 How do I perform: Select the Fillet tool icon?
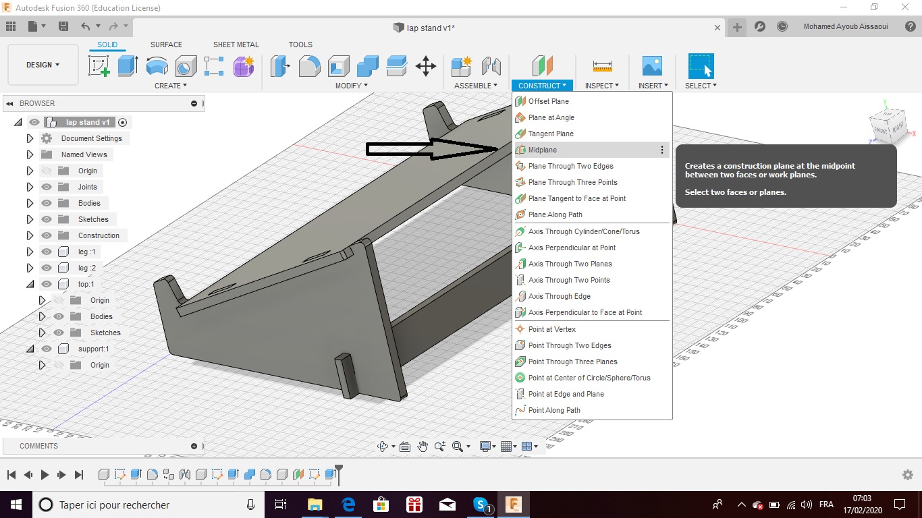(309, 66)
